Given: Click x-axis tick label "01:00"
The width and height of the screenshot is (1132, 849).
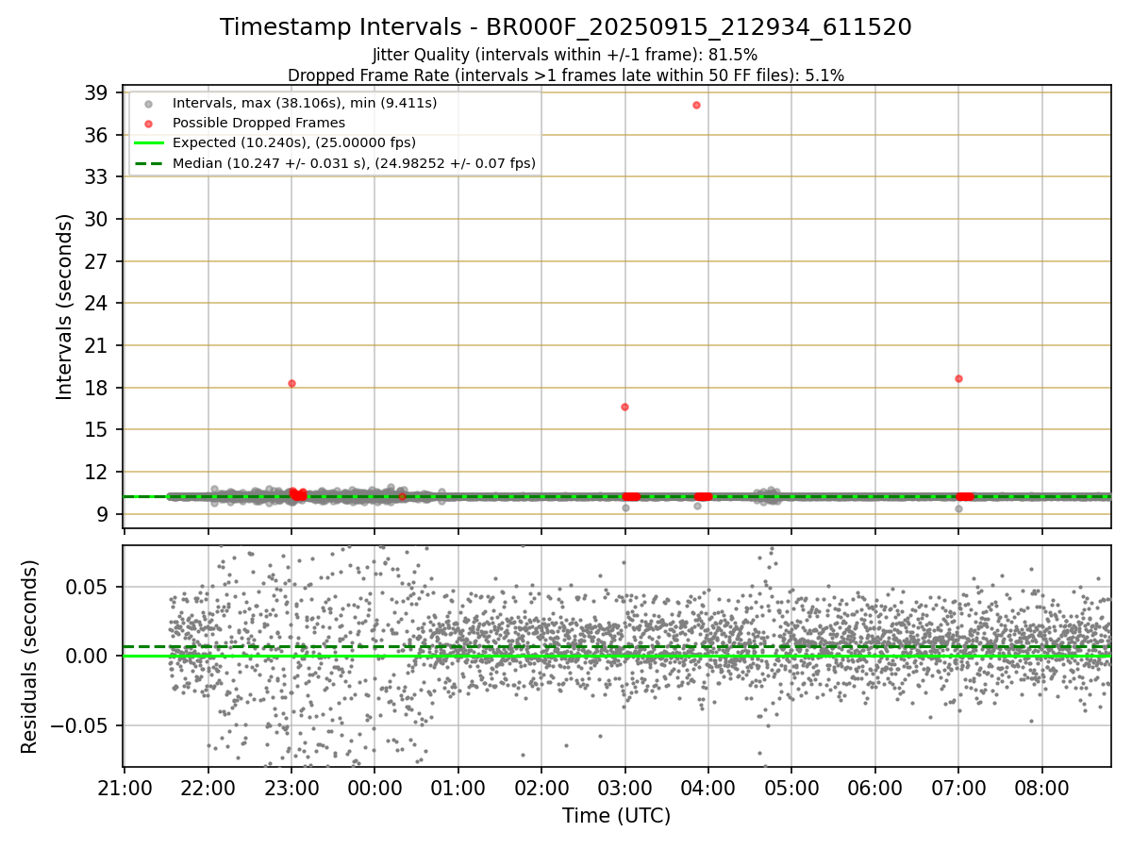Looking at the screenshot, I should click(x=458, y=788).
